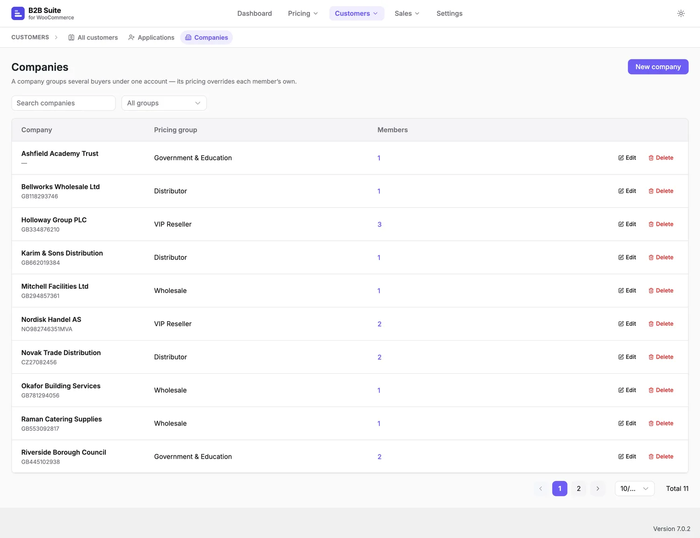Click the next page arrow button
This screenshot has height=538, width=700.
pos(598,489)
